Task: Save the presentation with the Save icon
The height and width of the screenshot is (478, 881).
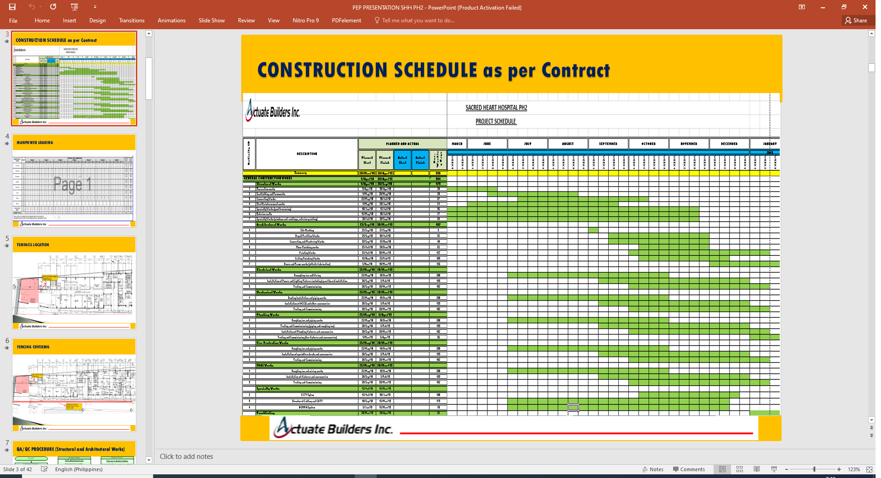Action: click(x=12, y=7)
